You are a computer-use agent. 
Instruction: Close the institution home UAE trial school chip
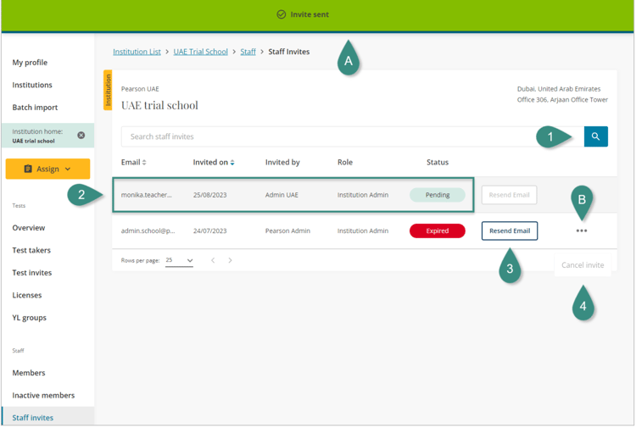pos(81,136)
